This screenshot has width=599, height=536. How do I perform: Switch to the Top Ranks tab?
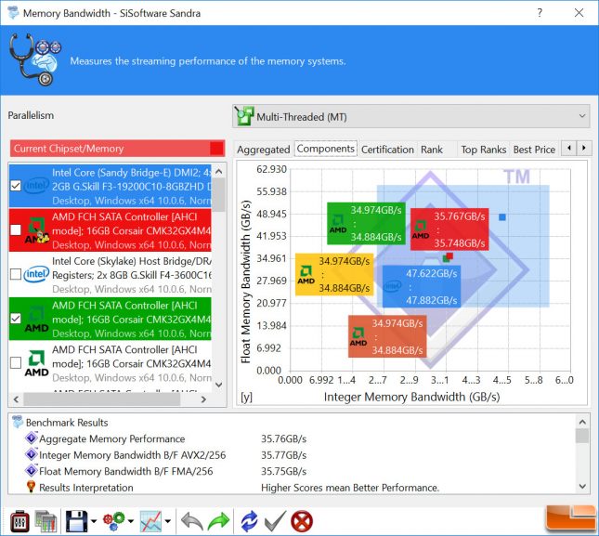[x=483, y=150]
